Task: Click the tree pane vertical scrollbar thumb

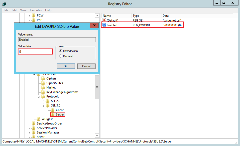Action: pyautogui.click(x=97, y=87)
